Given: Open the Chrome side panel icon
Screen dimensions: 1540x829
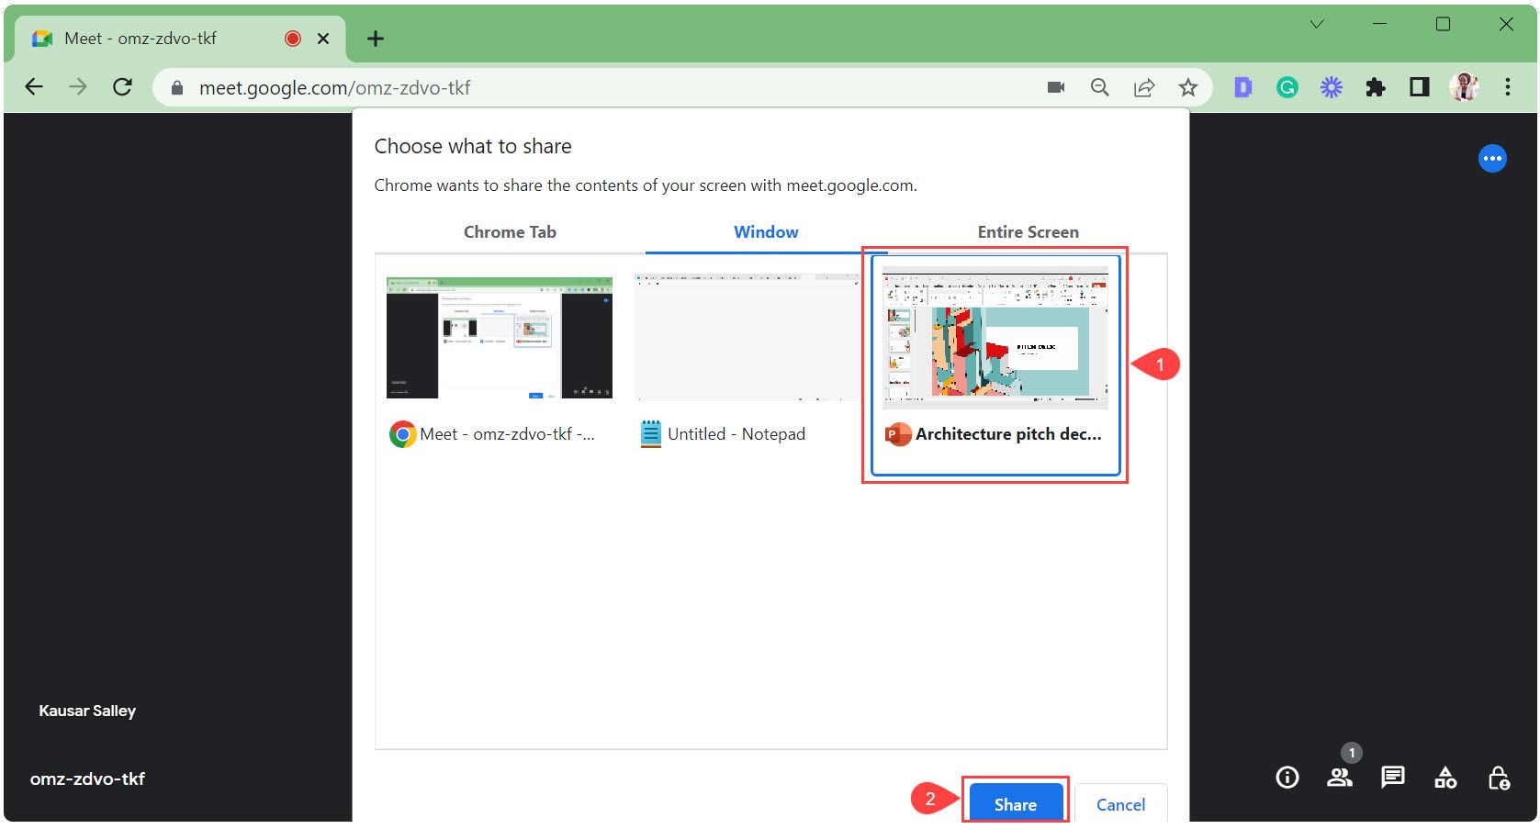Looking at the screenshot, I should 1419,87.
